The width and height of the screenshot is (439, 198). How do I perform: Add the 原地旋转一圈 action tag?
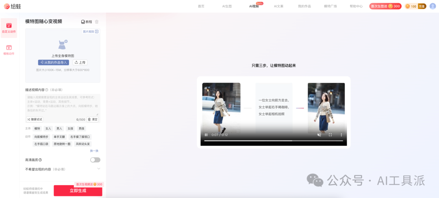pyautogui.click(x=62, y=144)
